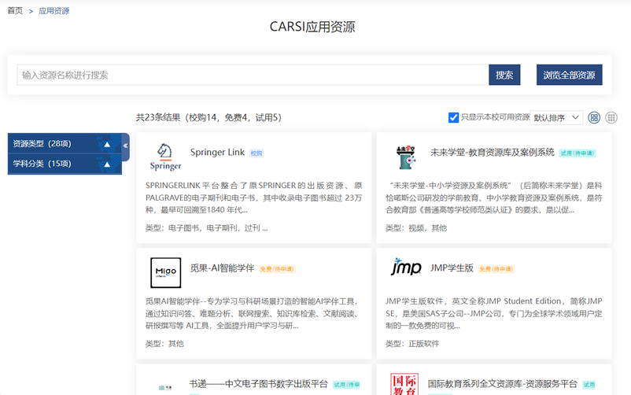
Task: Go to 首页 in the breadcrumb
Action: pos(15,11)
